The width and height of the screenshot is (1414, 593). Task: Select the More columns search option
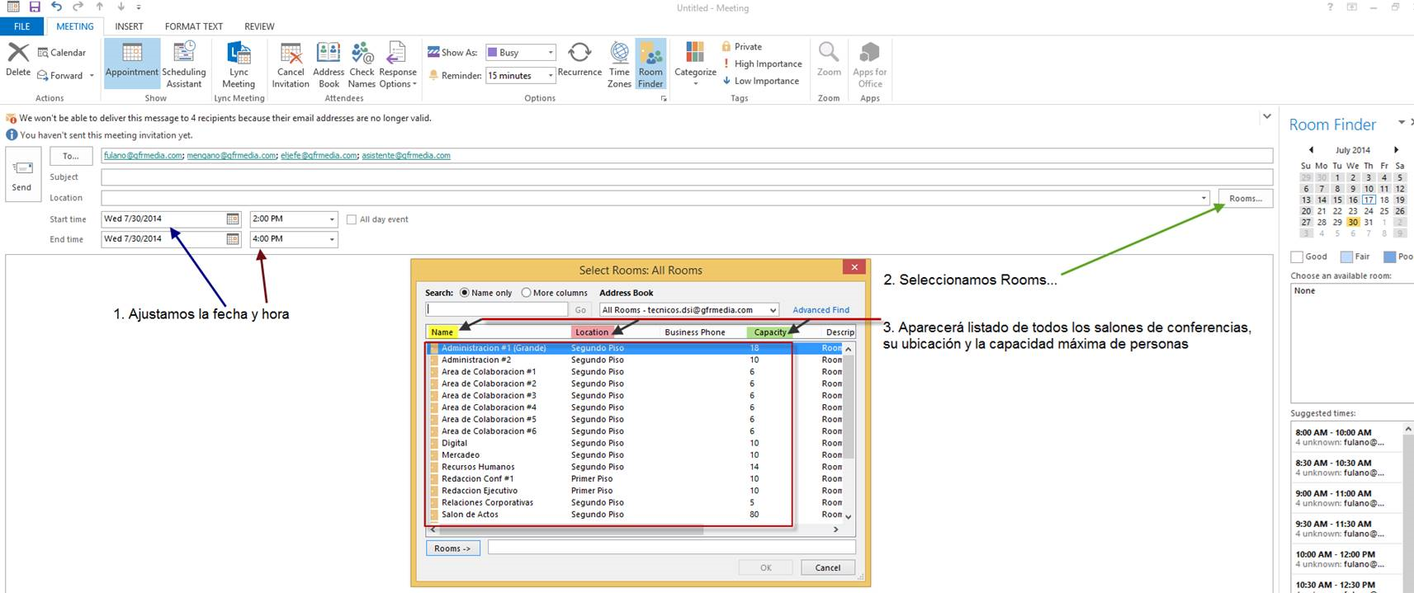(x=526, y=293)
